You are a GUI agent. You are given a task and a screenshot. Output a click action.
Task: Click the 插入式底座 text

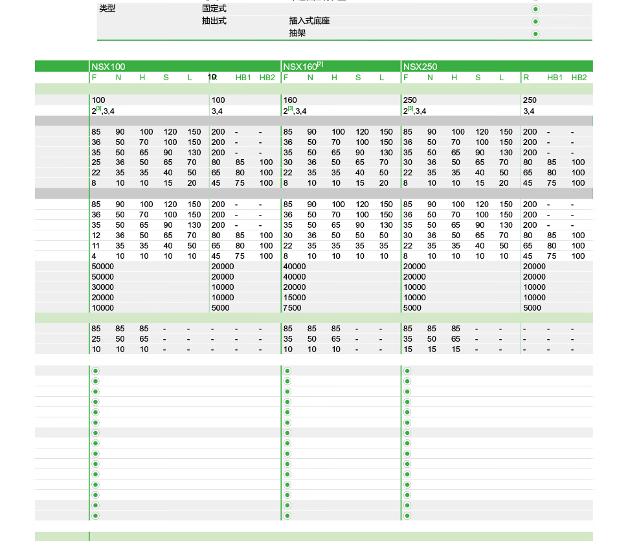point(309,21)
